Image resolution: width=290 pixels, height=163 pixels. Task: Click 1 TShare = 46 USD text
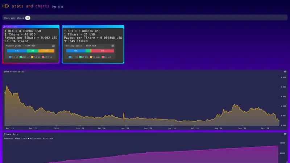(x=20, y=34)
